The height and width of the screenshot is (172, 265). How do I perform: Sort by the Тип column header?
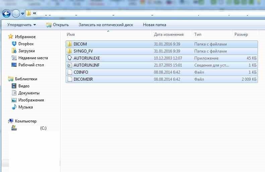point(198,34)
